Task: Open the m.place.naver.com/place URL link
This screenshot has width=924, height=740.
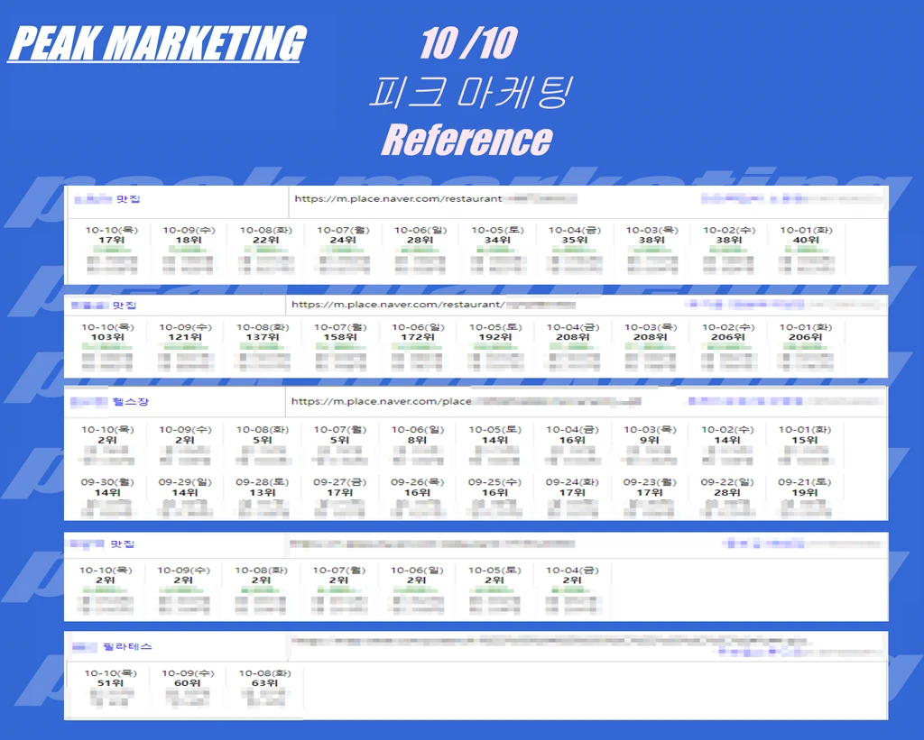Action: tap(381, 402)
